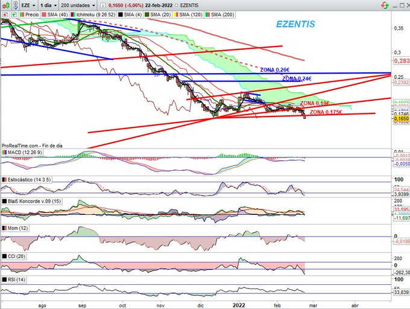Click the info icon next to the price

pos(103,5)
